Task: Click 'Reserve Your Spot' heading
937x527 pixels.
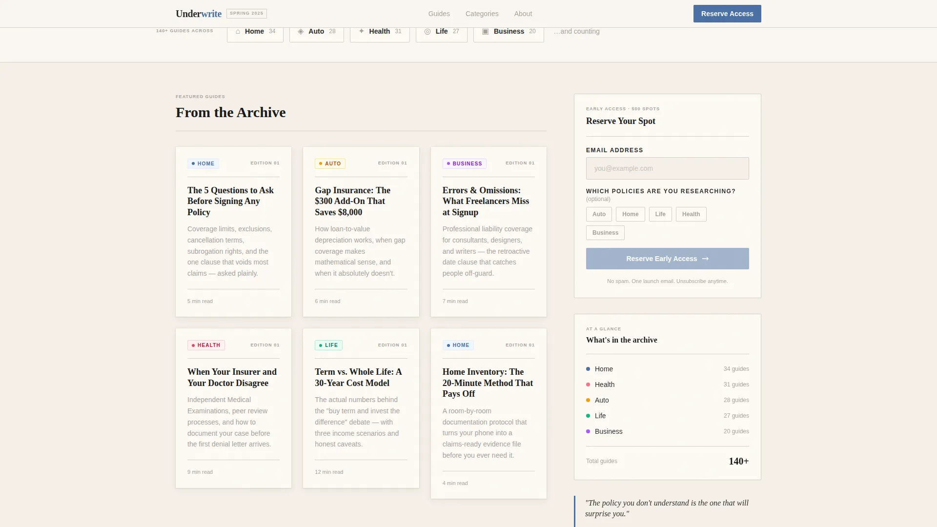Action: [620, 121]
